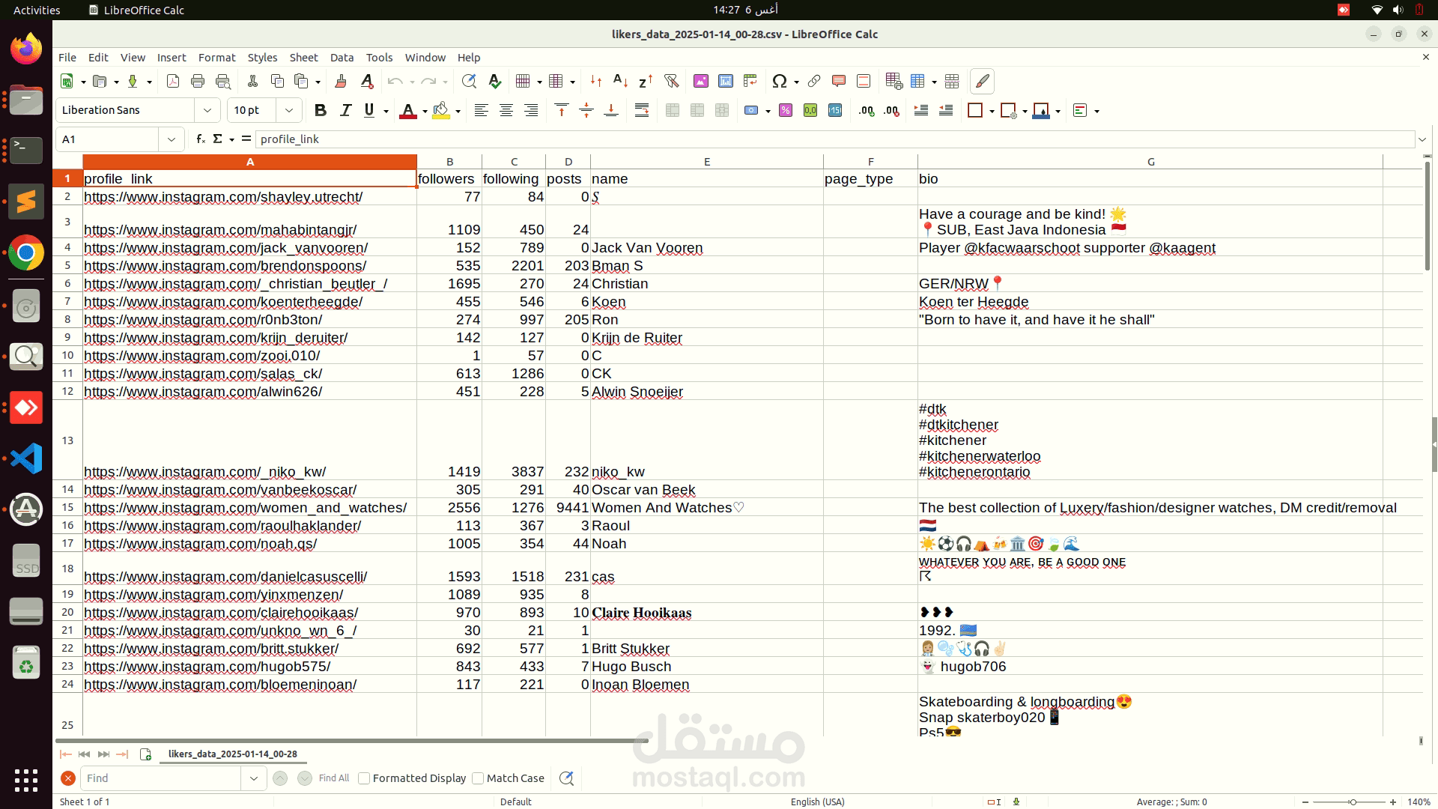The height and width of the screenshot is (809, 1438).
Task: Remove a decimal place
Action: click(891, 111)
